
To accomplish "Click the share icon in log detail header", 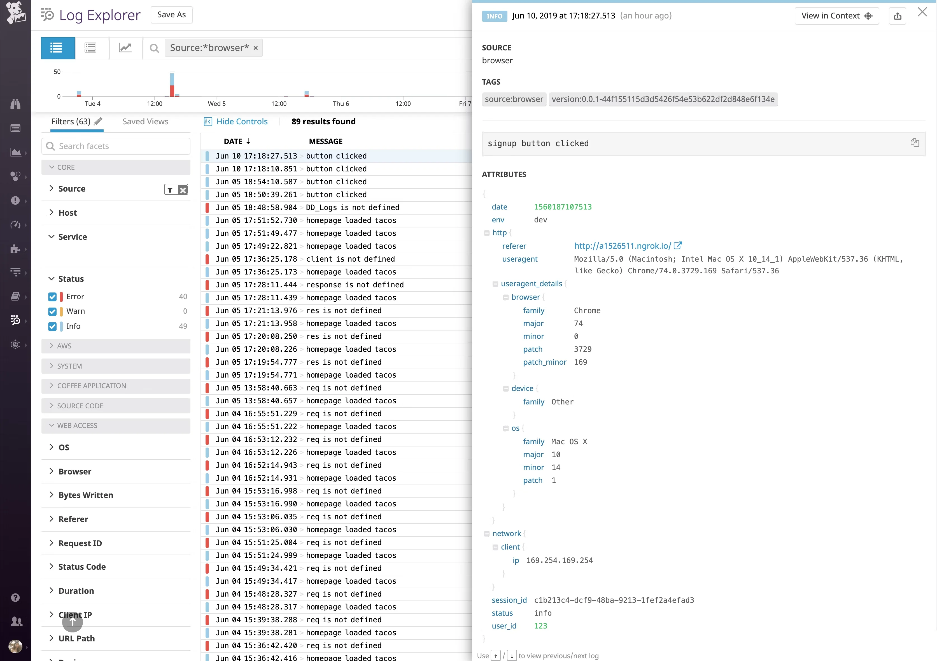I will pyautogui.click(x=898, y=16).
